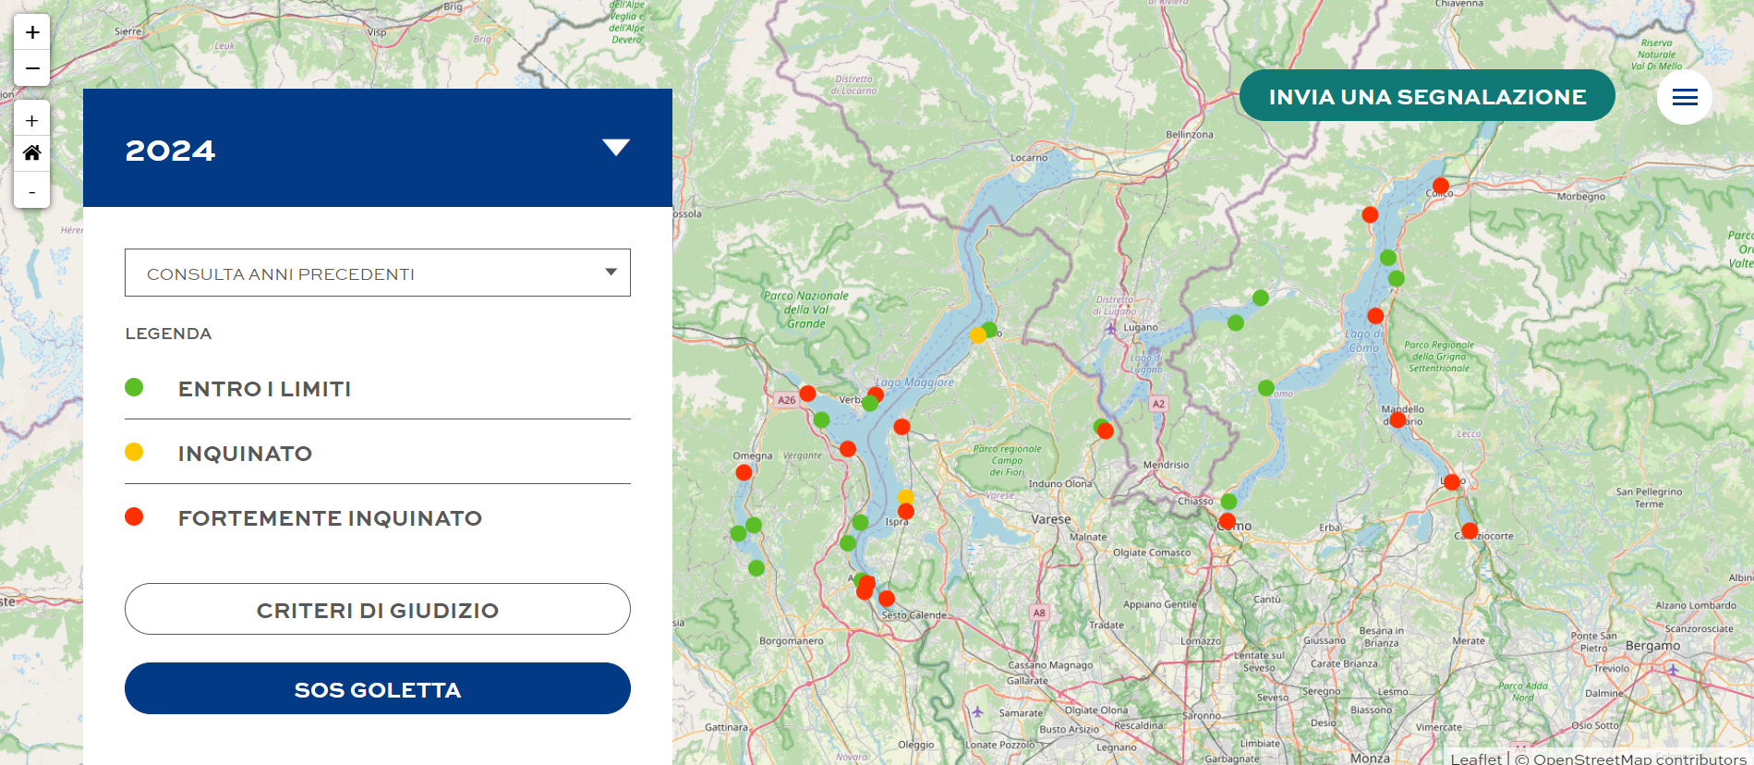
Task: Click Invia Una Segnalazione button
Action: (1426, 96)
